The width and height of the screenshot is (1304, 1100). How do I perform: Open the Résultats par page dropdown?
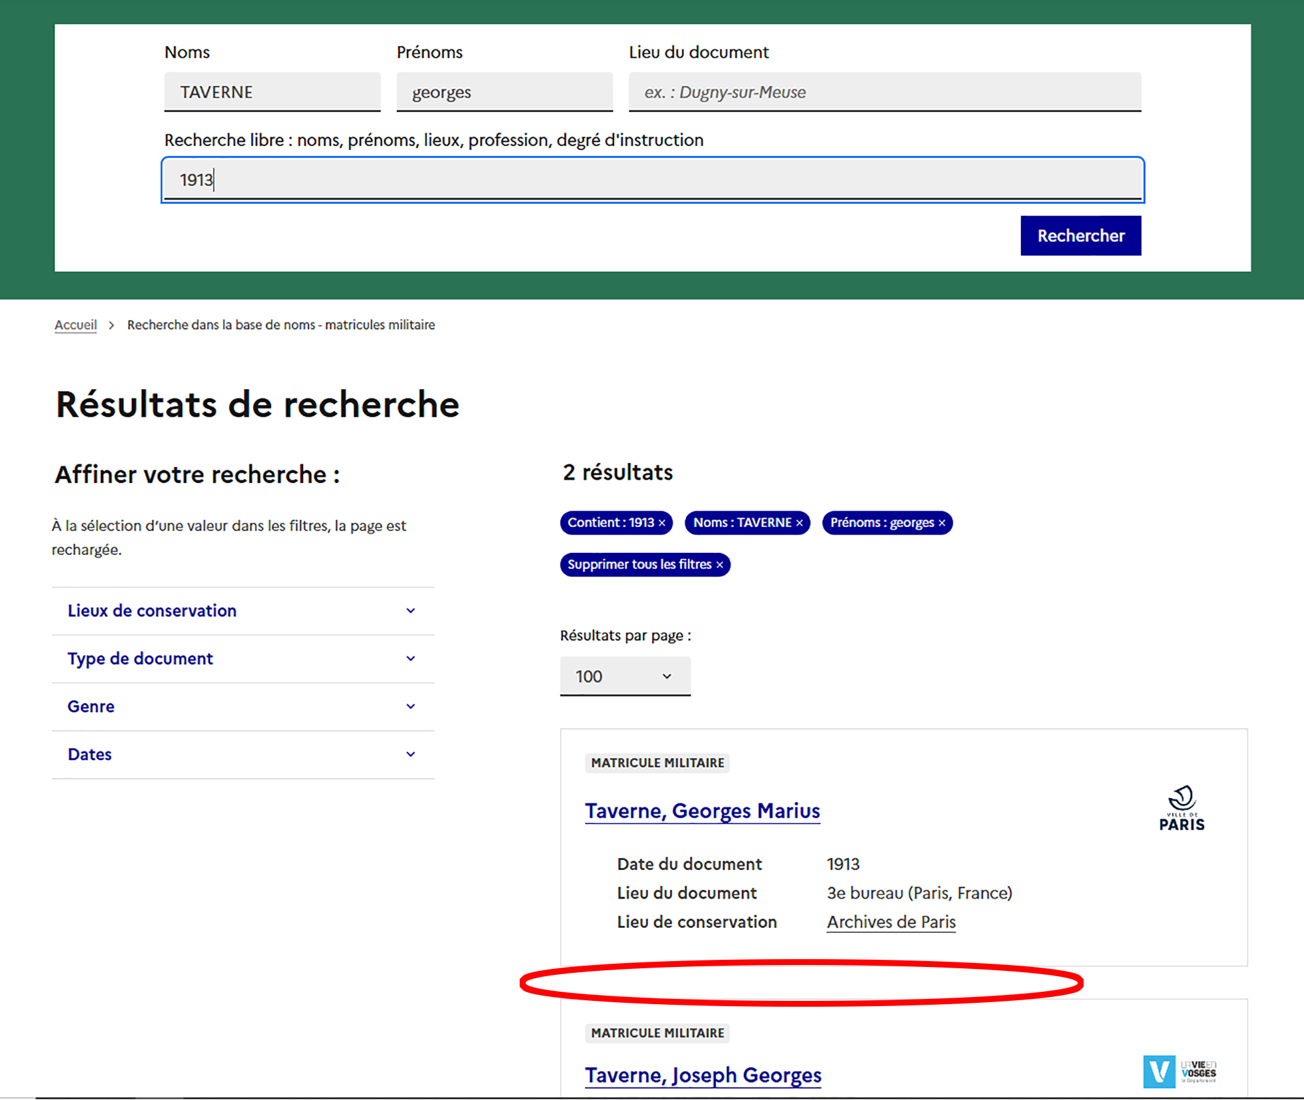coord(624,676)
